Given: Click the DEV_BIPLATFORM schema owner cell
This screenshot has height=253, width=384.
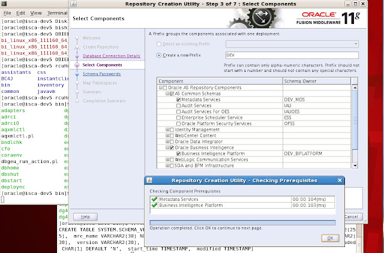Looking at the screenshot, I should 317,153.
